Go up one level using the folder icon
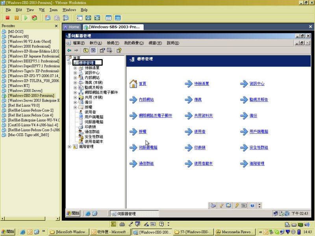315x236 pixels. pos(86,50)
